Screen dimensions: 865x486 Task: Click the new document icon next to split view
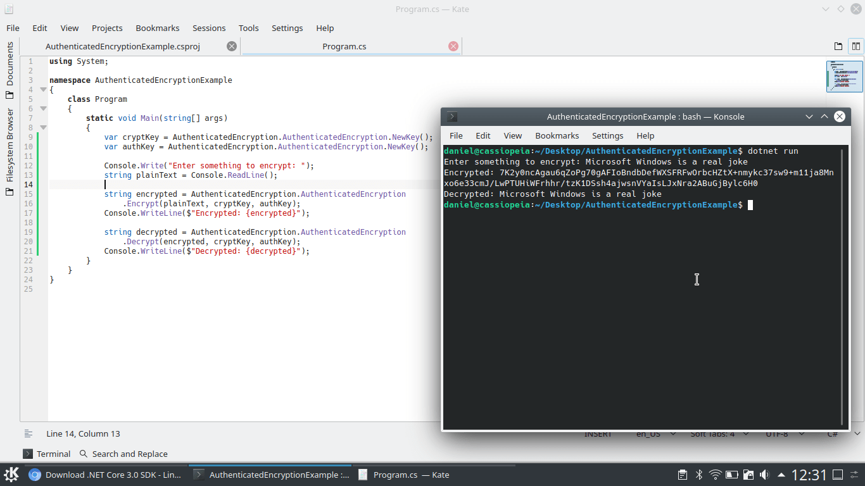click(x=837, y=46)
